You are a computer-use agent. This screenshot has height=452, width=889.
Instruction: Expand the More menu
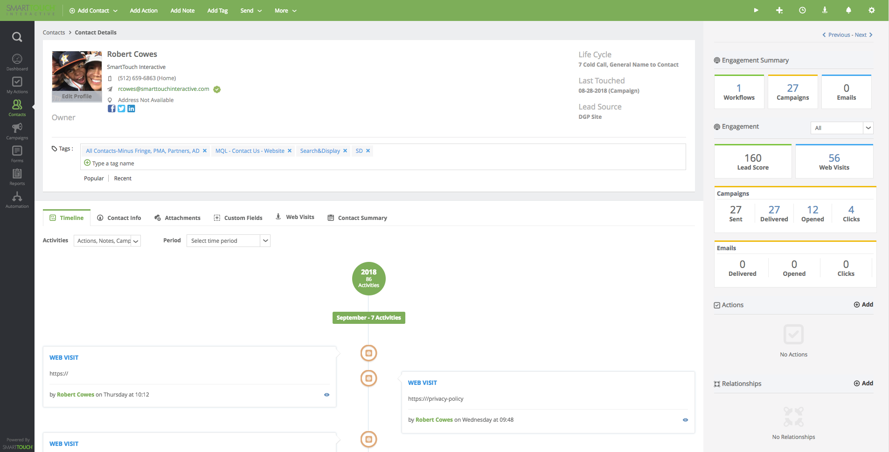[285, 10]
